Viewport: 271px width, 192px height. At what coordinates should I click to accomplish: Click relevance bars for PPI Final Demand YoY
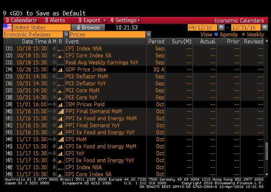point(61,126)
